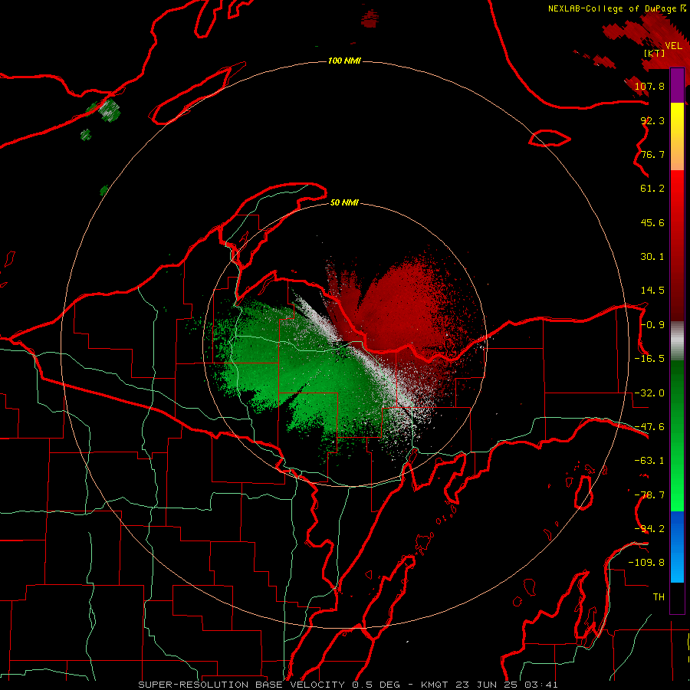This screenshot has height=690, width=690.
Task: Click the gray-green echo patch in the upper left
Action: (x=109, y=110)
